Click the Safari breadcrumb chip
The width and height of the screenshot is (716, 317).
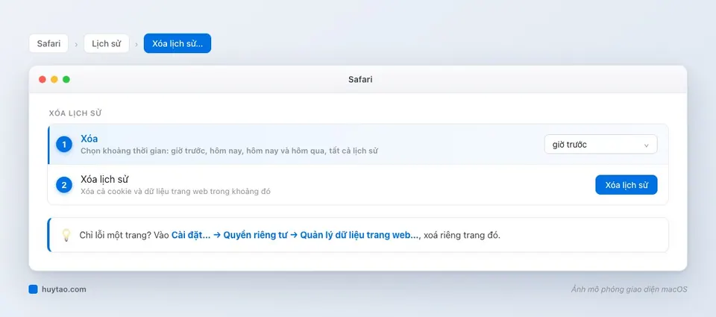point(48,43)
